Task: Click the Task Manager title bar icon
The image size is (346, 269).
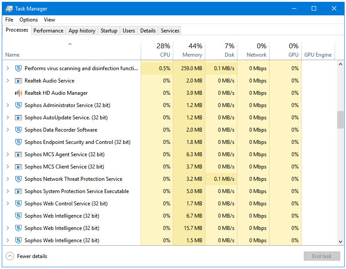Action: pyautogui.click(x=9, y=9)
